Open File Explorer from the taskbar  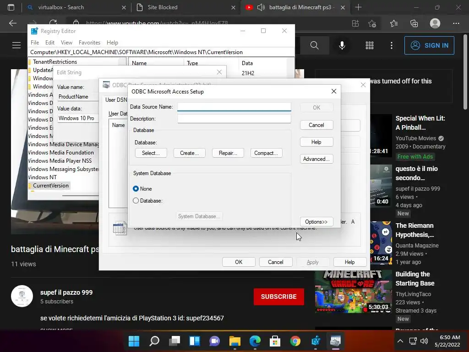(x=235, y=341)
